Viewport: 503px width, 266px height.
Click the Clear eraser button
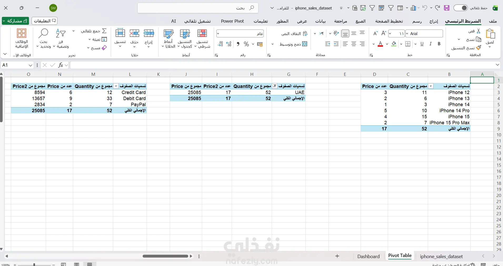pyautogui.click(x=99, y=48)
